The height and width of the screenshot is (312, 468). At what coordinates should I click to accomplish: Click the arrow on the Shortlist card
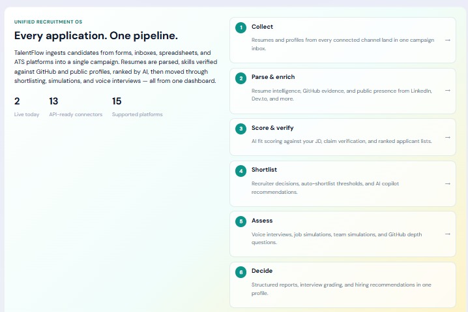click(447, 183)
